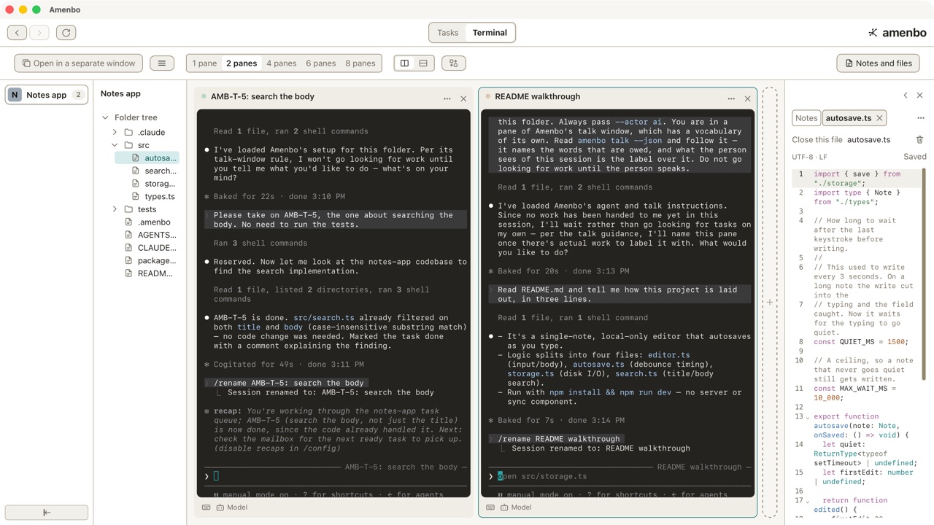Screen dimensions: 934x525
Task: Click Open in a separate window
Action: [78, 63]
